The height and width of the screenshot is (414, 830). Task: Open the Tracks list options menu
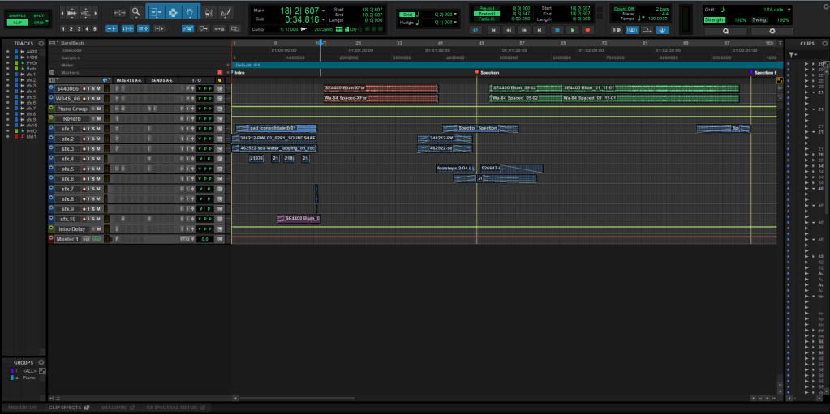41,43
